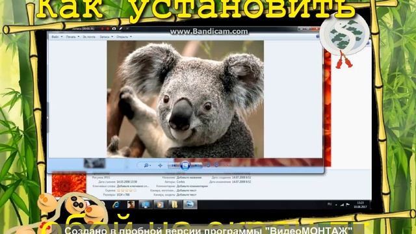Screen dimensions: 416x234
Task: Expand the arrow next to Файл
Action: pyautogui.click(x=62, y=36)
